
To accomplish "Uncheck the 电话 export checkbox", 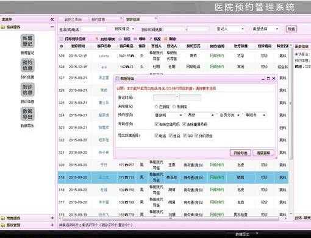I will pyautogui.click(x=156, y=136).
